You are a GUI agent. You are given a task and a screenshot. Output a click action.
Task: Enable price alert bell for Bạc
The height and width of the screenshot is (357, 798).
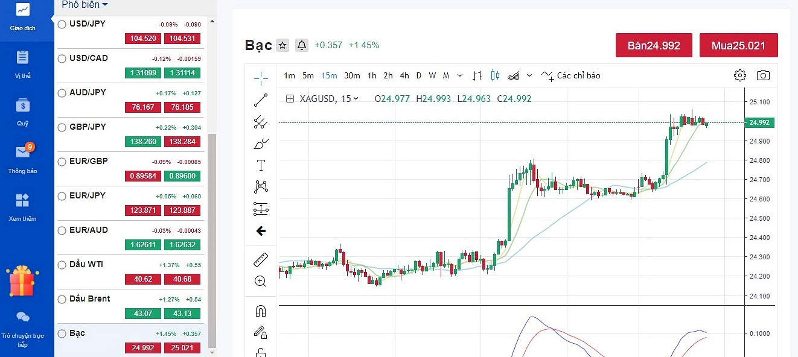[x=301, y=45]
